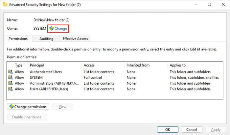230x135 pixels.
Task: Maximize the Advanced Security Settings window
Action: click(x=209, y=4)
